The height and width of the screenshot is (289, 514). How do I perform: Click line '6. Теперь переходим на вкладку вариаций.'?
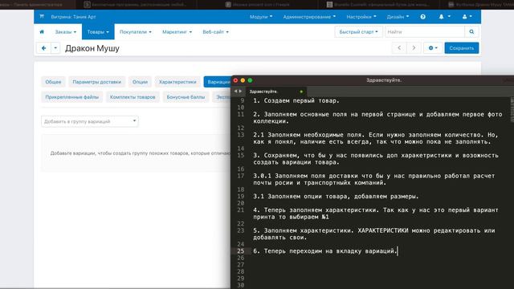pos(324,251)
